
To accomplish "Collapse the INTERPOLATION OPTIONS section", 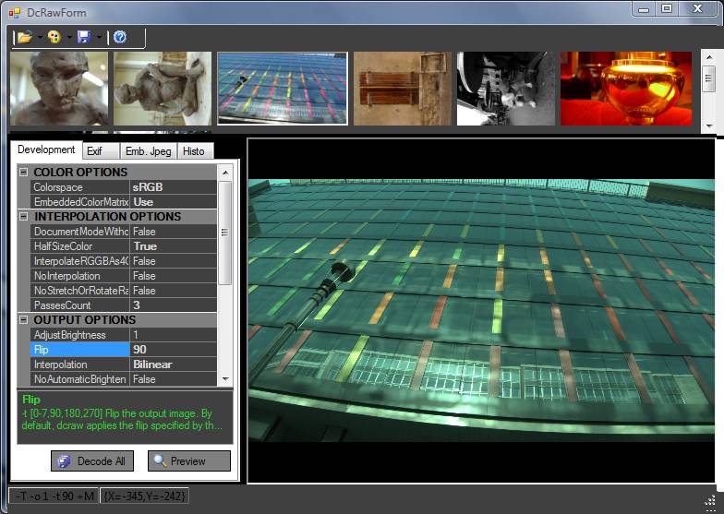I will click(23, 217).
